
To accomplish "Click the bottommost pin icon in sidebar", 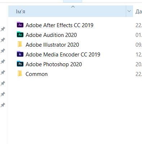I will (x=3, y=105).
